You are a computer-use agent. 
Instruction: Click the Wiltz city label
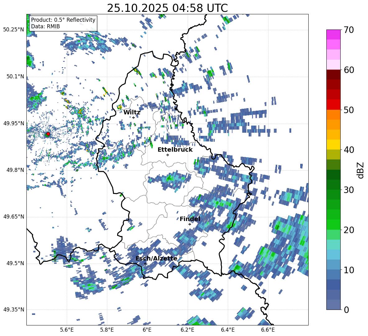(132, 113)
